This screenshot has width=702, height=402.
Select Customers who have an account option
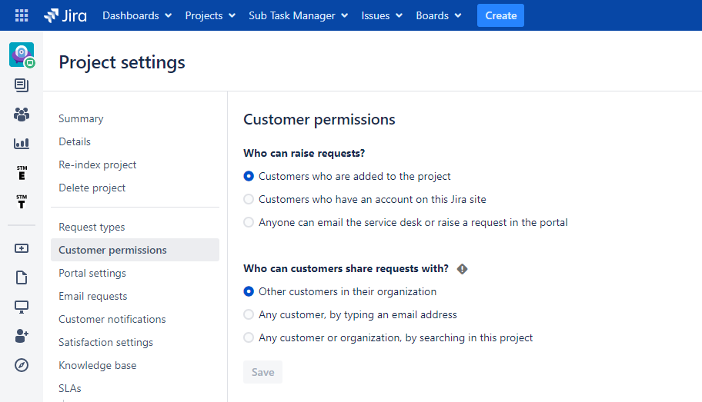pos(249,199)
